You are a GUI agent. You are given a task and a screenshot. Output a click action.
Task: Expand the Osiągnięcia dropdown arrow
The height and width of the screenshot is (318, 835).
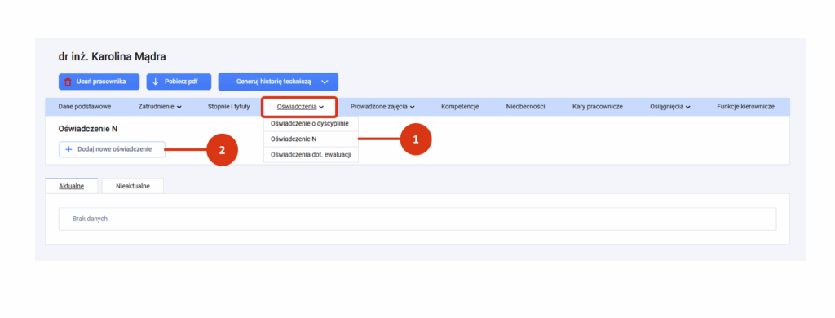pyautogui.click(x=688, y=107)
